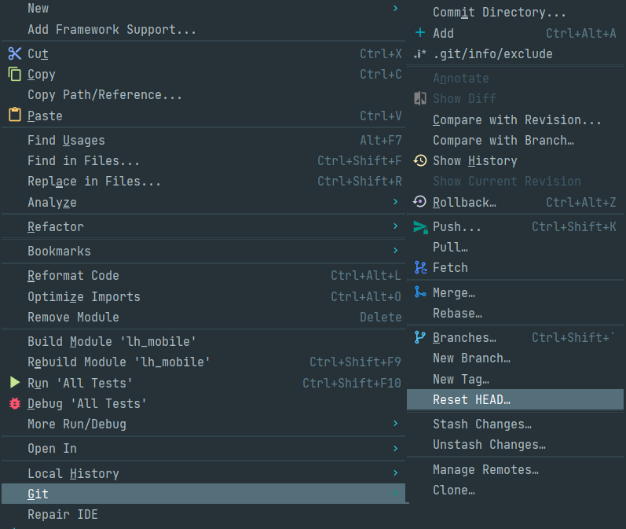Choose Manage Remotes… item
The width and height of the screenshot is (626, 529).
pyautogui.click(x=485, y=469)
